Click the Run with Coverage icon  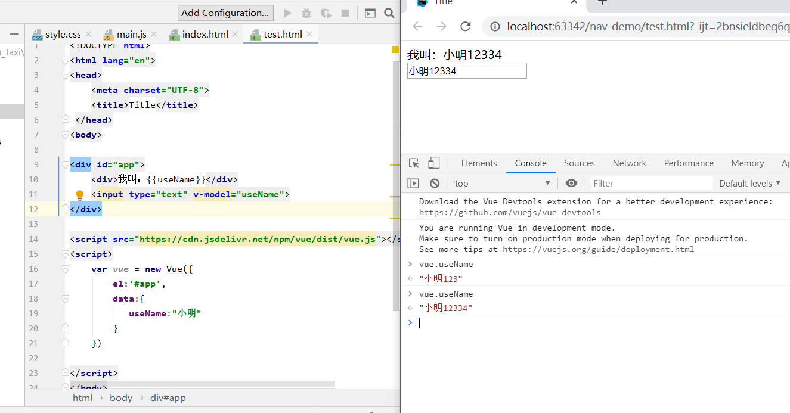click(x=326, y=13)
